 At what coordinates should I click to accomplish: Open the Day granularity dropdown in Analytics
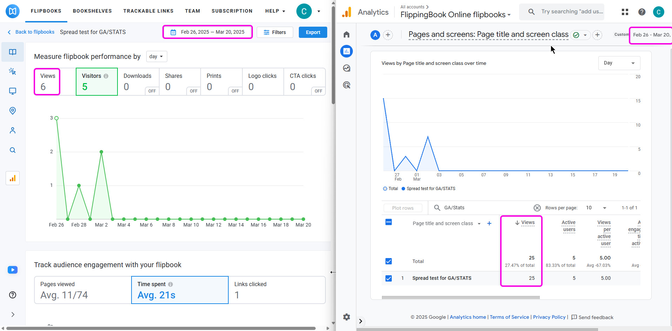click(619, 63)
